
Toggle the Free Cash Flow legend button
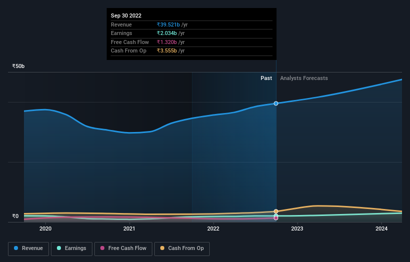click(x=123, y=248)
